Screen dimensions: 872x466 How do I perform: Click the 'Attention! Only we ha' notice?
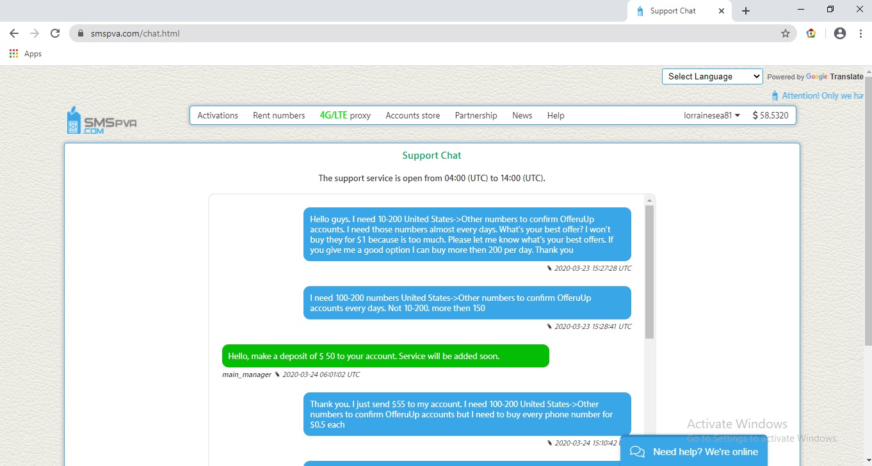(818, 95)
